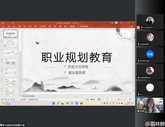The width and height of the screenshot is (165, 127).
Task: Click the Windows Start button on taskbar
Action: 54,103
